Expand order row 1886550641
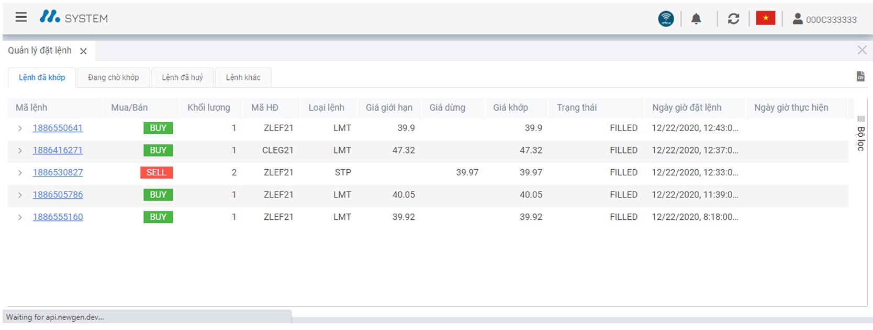Image resolution: width=873 pixels, height=330 pixels. [x=20, y=128]
